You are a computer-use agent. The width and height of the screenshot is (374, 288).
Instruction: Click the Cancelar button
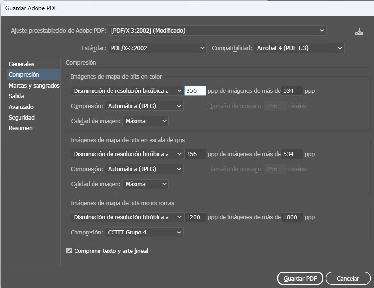point(348,279)
